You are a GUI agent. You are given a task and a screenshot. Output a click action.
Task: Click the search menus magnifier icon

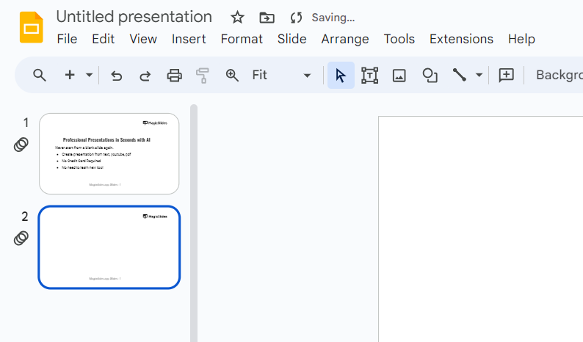point(40,75)
